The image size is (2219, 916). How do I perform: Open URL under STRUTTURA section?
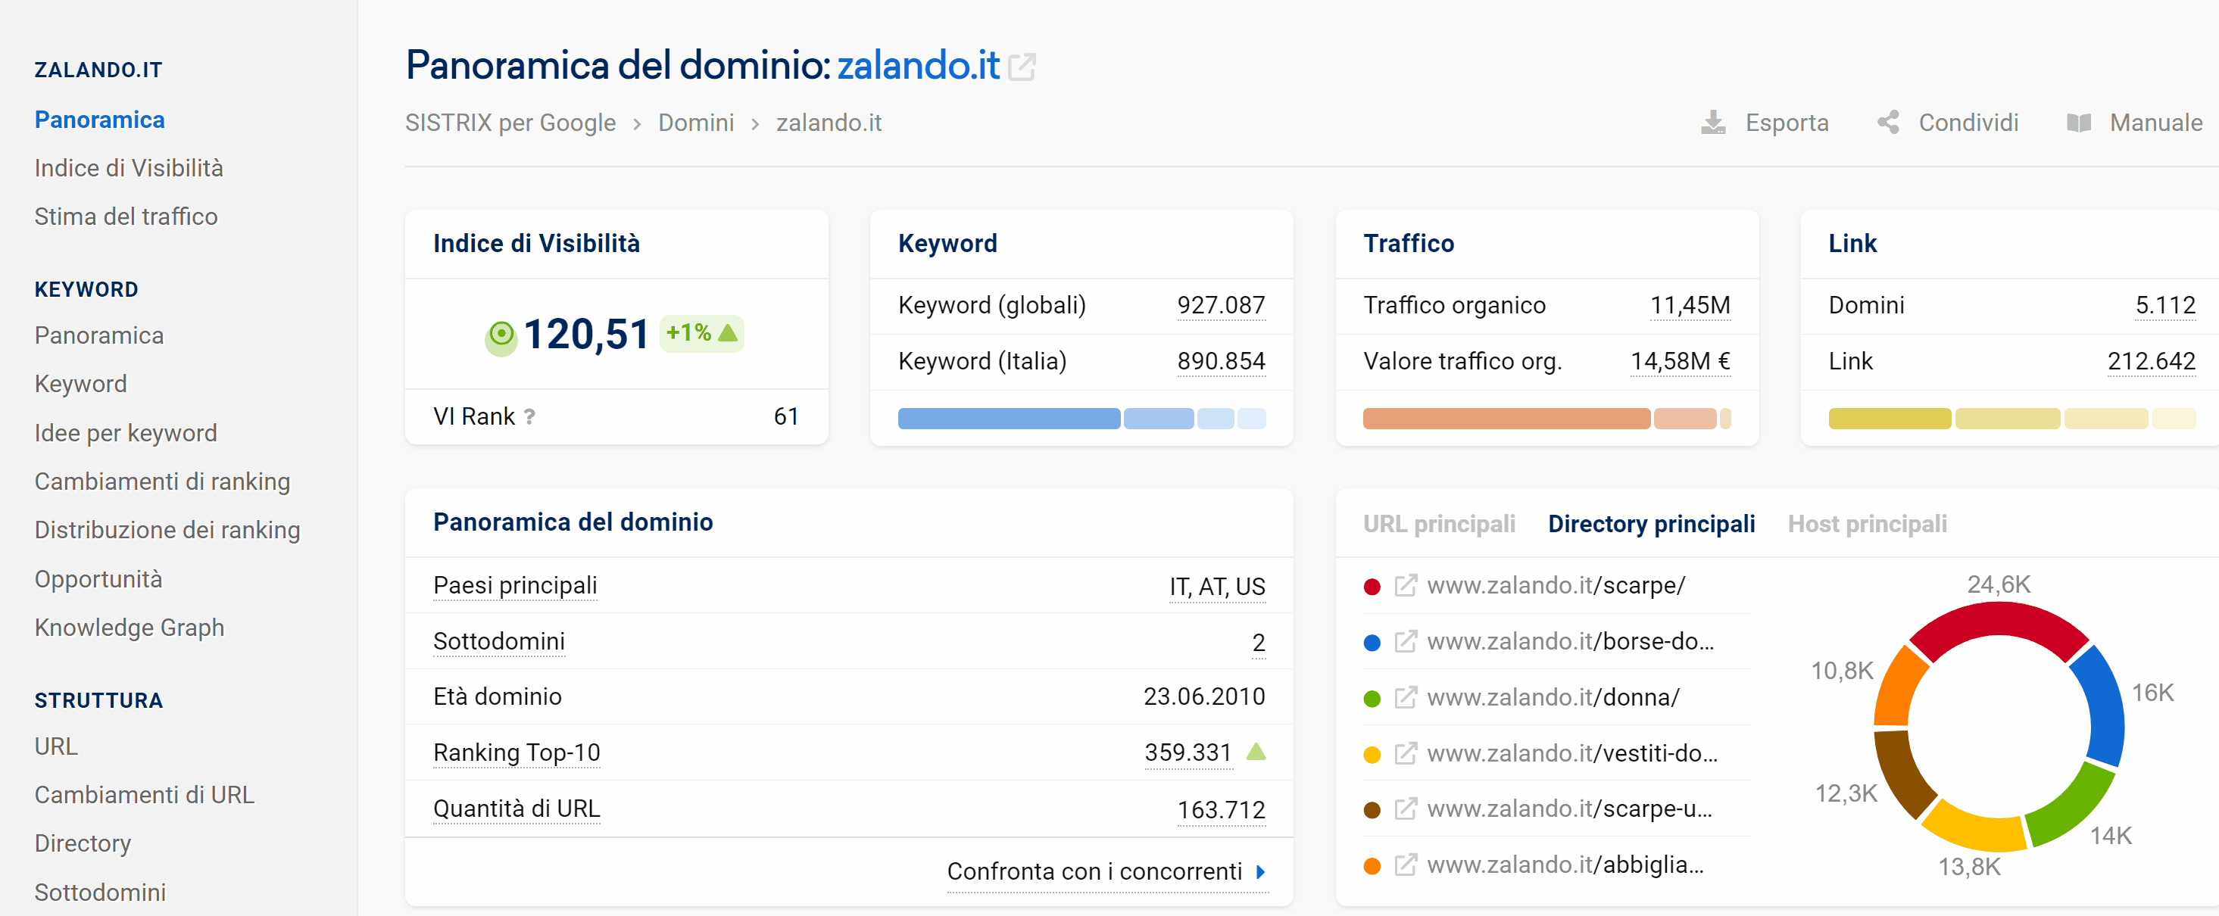tap(56, 746)
